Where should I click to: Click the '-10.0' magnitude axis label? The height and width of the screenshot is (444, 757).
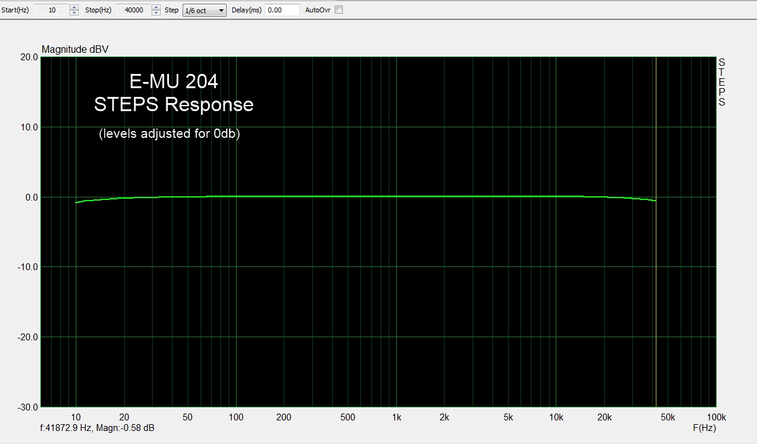coord(27,267)
